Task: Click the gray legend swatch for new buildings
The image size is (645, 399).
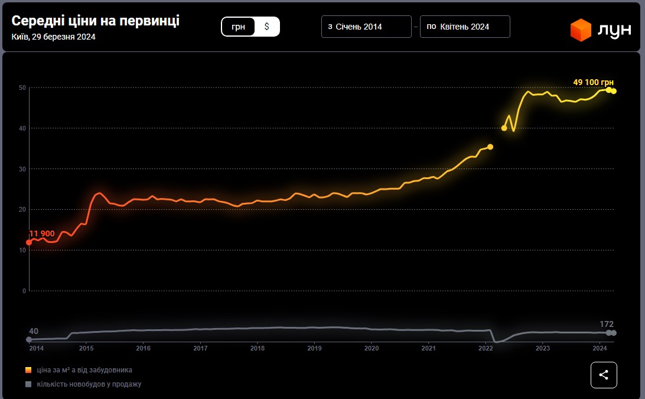Action: pyautogui.click(x=28, y=384)
